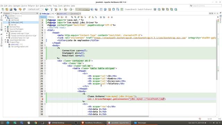Click the Redo toolbar icon

[24, 9]
